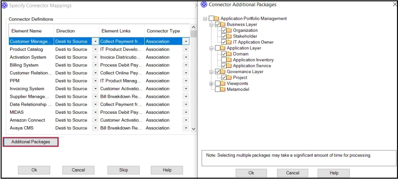
Task: Open Connector Type dropdown for MIDAS row
Action: tap(186, 112)
